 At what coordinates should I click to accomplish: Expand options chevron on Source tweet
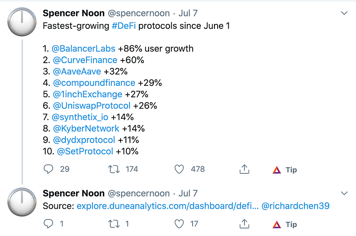click(344, 193)
